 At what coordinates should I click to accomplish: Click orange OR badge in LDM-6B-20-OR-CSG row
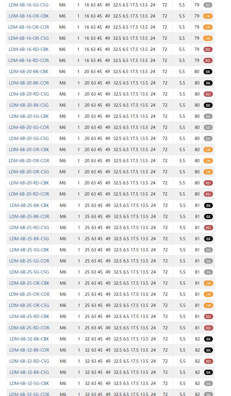tap(208, 172)
